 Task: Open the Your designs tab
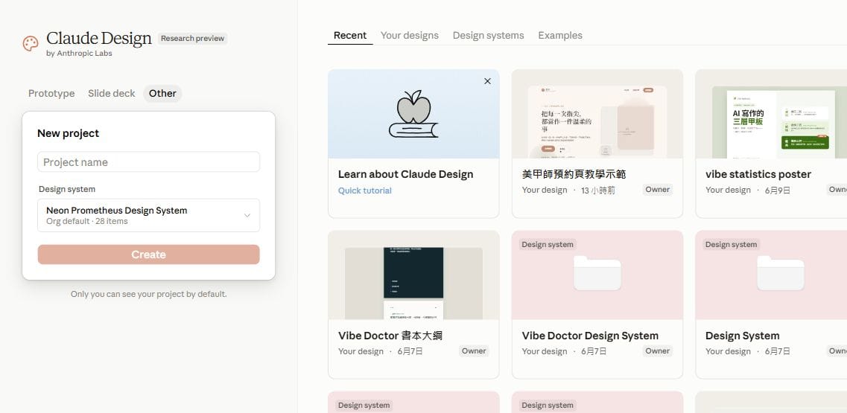410,35
